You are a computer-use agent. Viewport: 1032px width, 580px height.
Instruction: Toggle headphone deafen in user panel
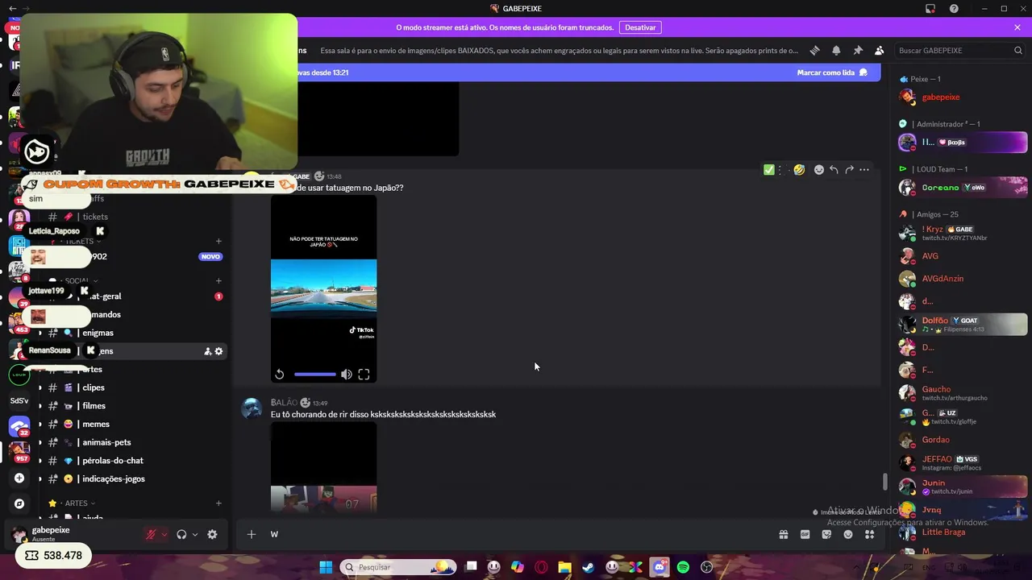click(181, 534)
